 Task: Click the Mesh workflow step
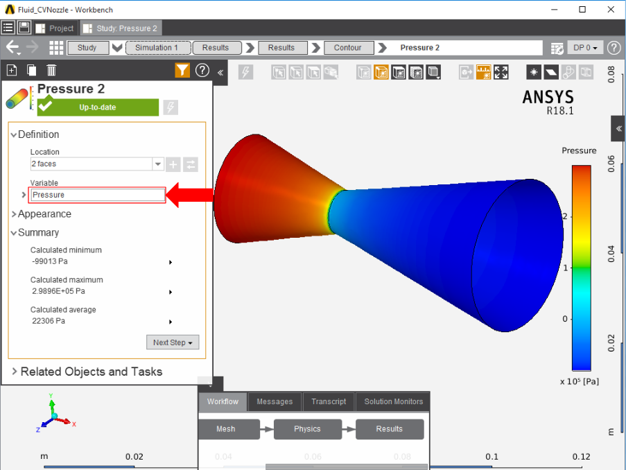[x=228, y=429]
